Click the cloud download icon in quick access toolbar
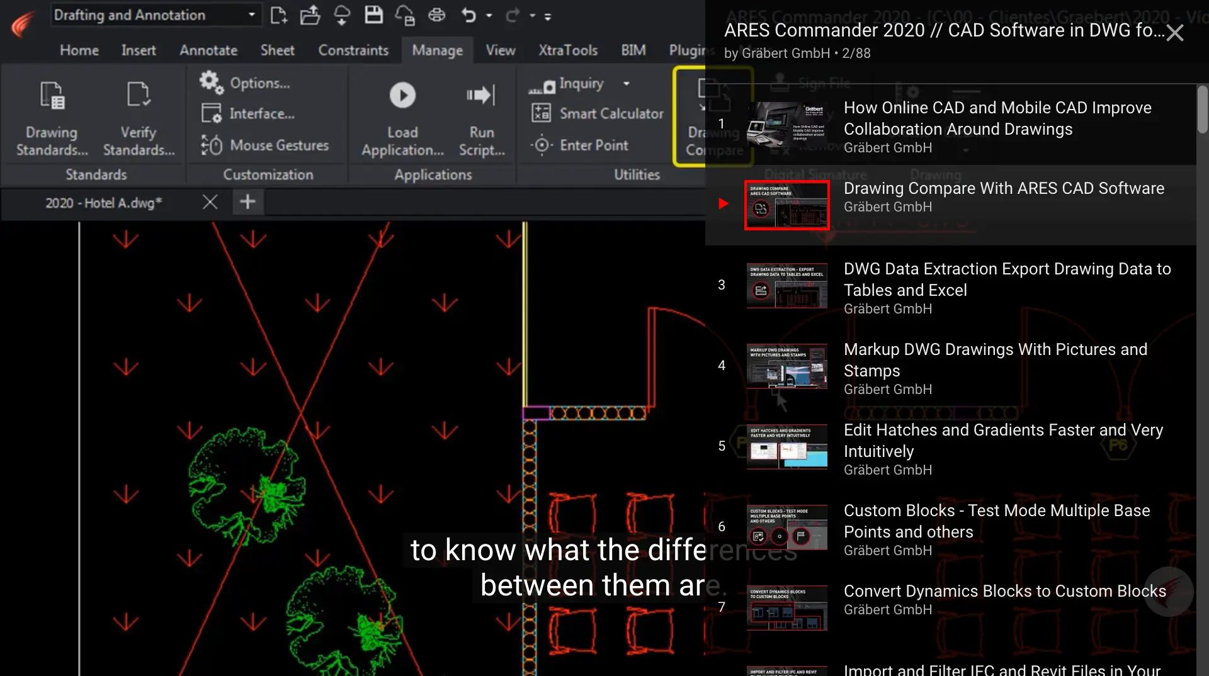 pyautogui.click(x=342, y=15)
